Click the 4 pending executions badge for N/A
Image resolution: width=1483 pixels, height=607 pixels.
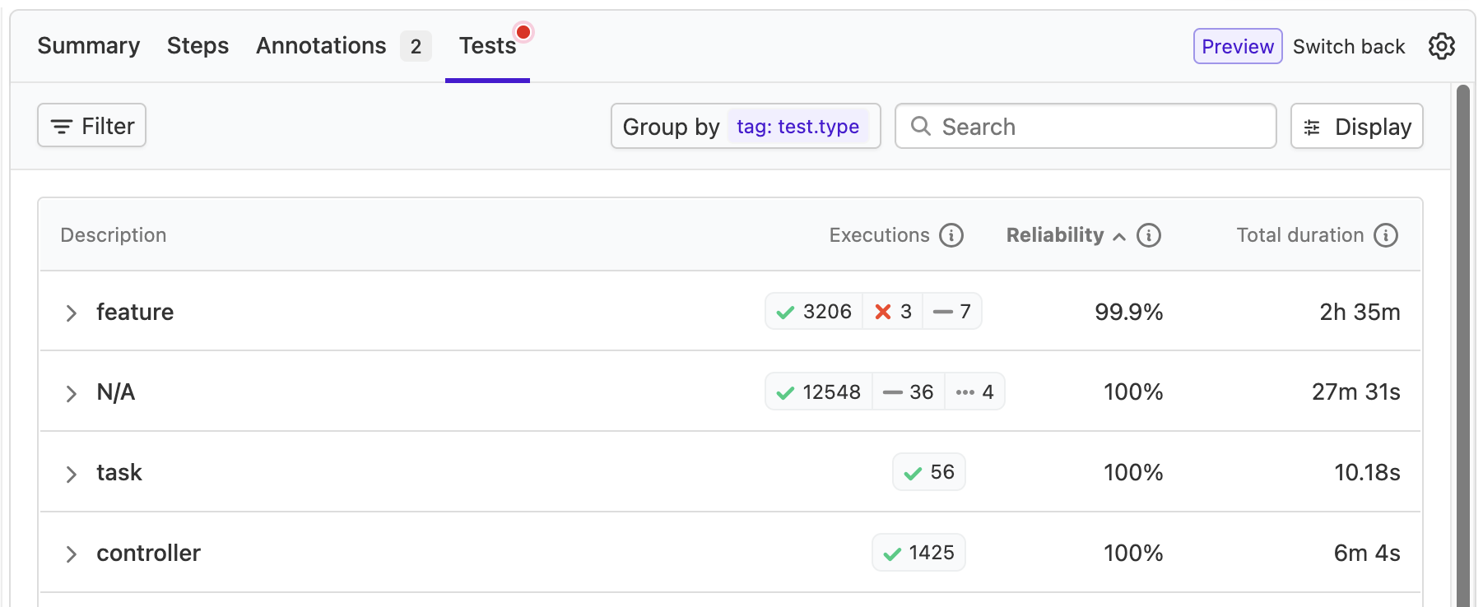[x=975, y=392]
